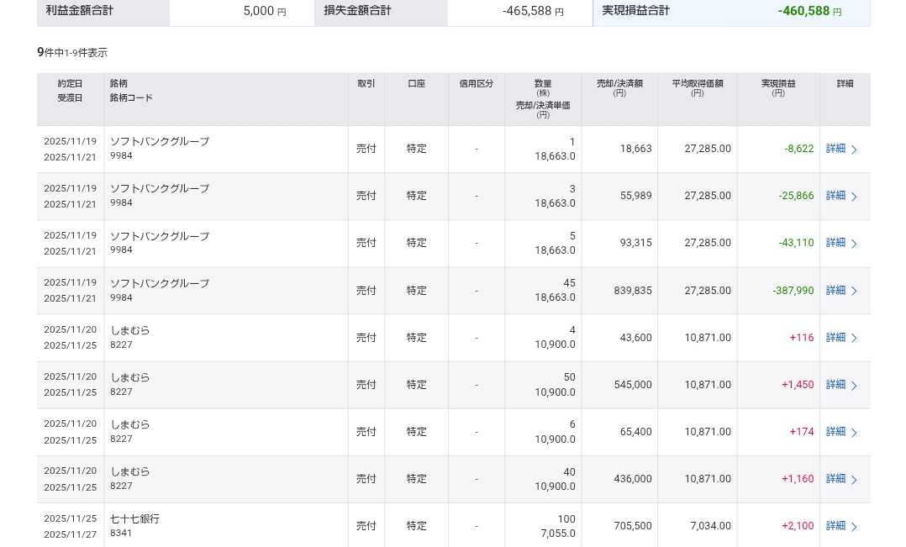The width and height of the screenshot is (906, 547).
Task: Click the 実現損益合計 total of -460,588
Action: (x=803, y=11)
